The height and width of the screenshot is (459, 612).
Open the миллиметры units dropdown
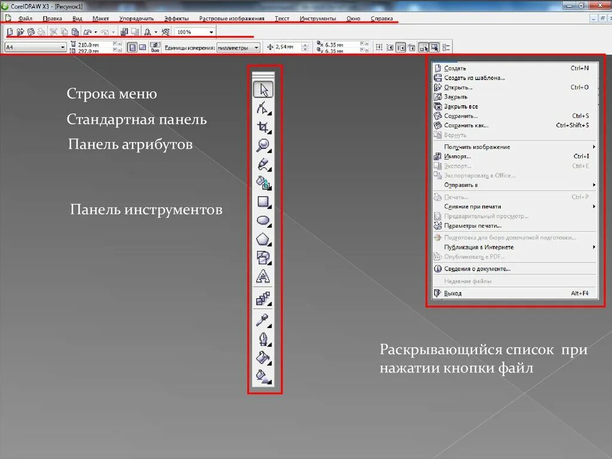[x=256, y=48]
